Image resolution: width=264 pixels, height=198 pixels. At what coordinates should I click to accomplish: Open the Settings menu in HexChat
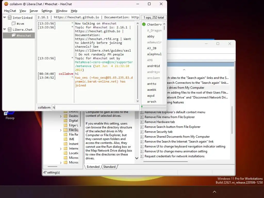[x=47, y=11]
